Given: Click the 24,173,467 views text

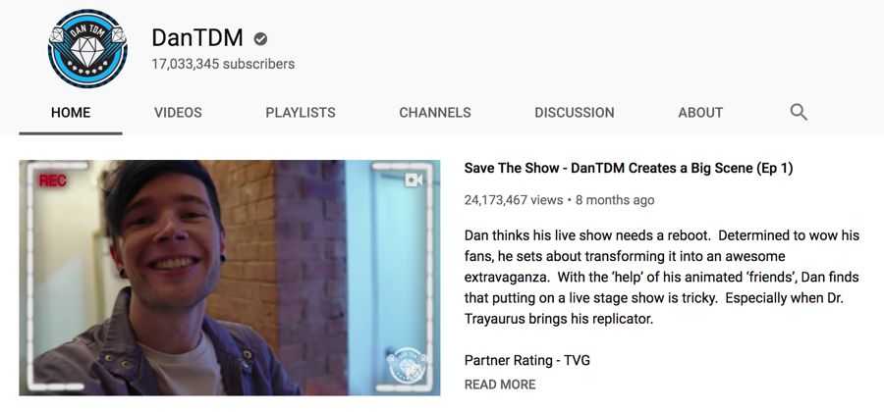Looking at the screenshot, I should click(514, 200).
